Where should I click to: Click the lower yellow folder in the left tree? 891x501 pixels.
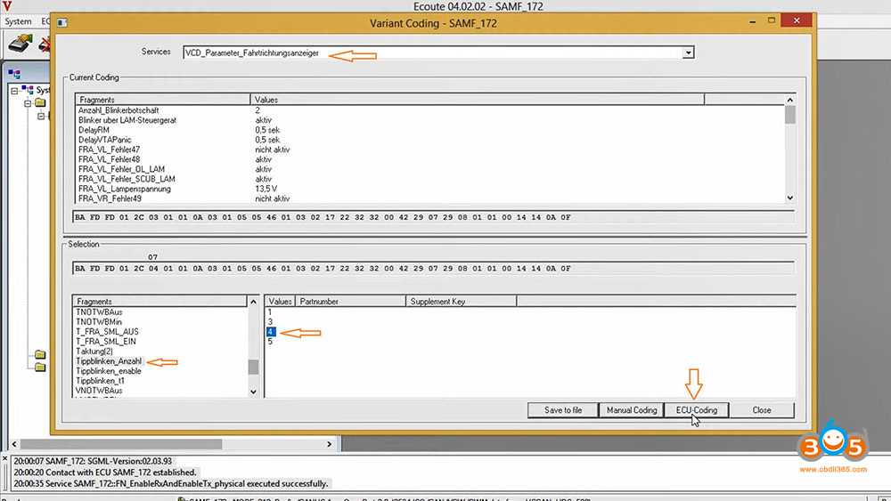coord(39,367)
